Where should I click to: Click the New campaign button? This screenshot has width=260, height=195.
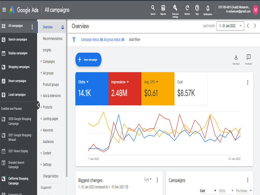click(x=88, y=60)
